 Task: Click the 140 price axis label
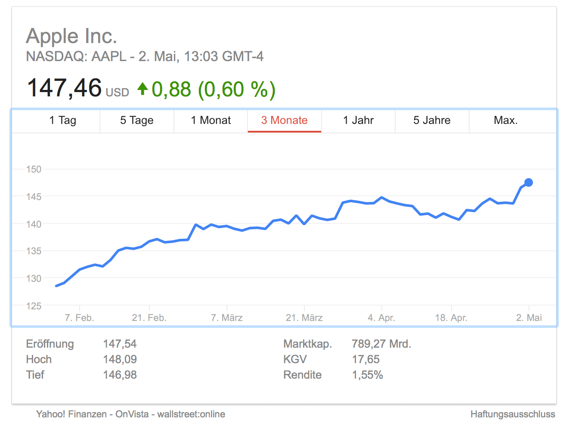point(34,224)
